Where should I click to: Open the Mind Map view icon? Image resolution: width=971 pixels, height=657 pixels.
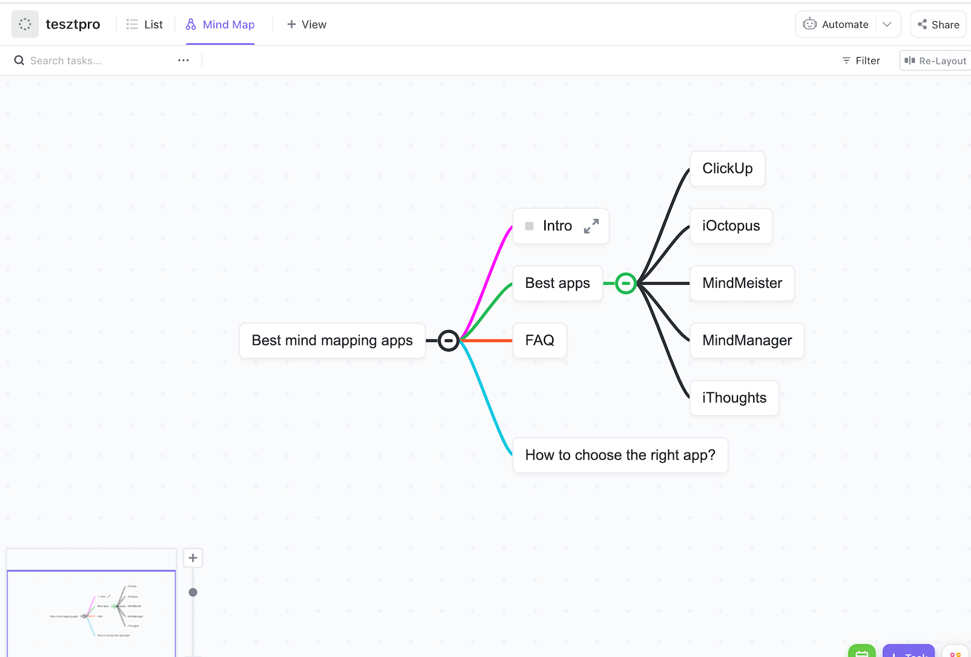190,24
